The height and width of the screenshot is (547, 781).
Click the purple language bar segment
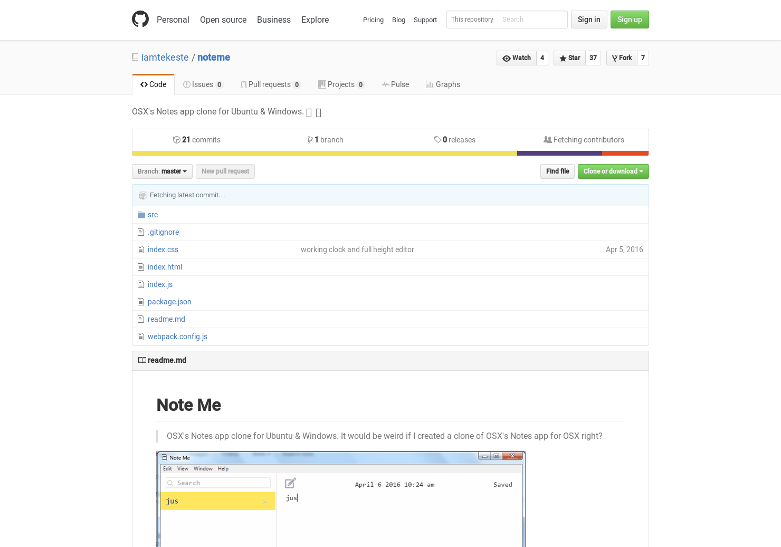(x=559, y=153)
